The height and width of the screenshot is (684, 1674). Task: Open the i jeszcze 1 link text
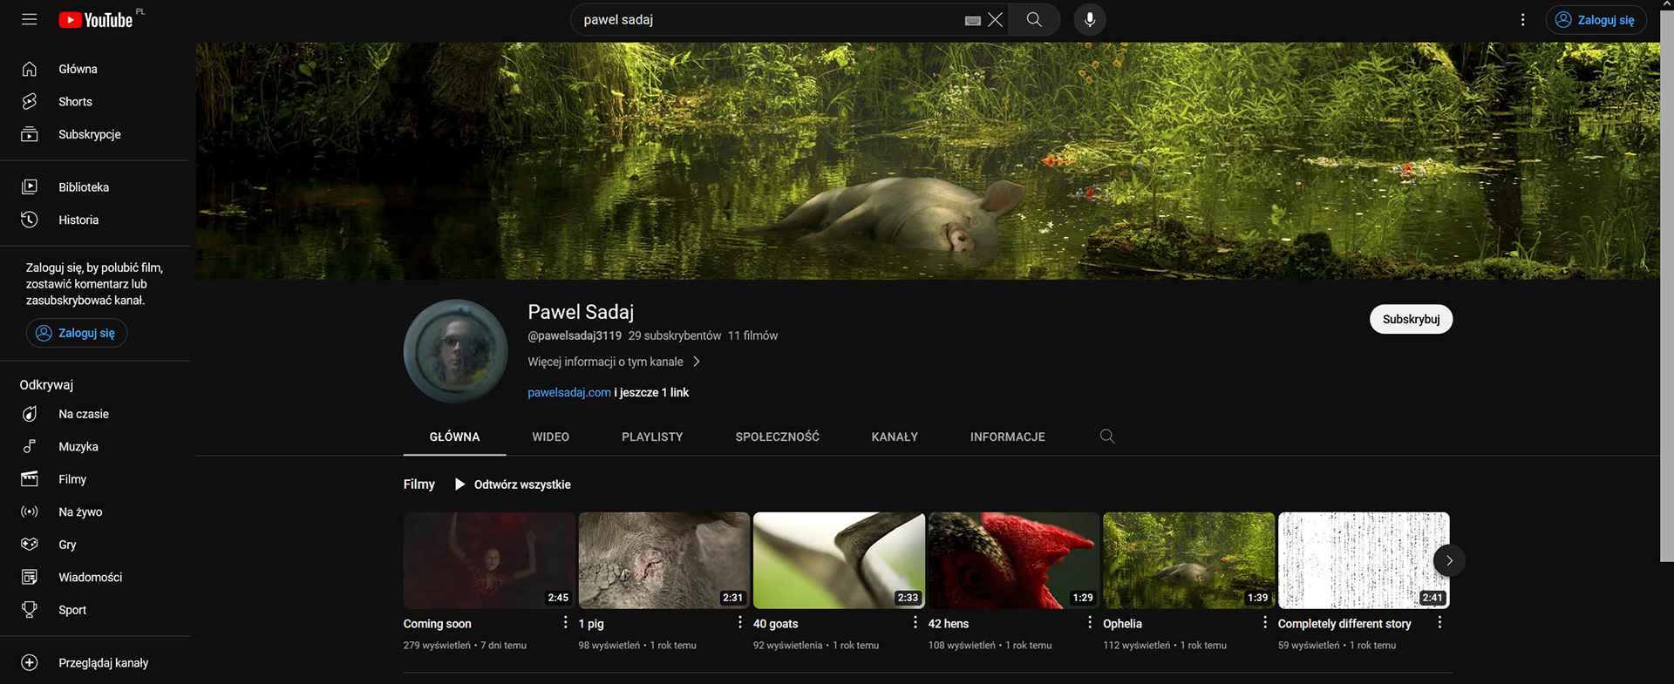(651, 393)
